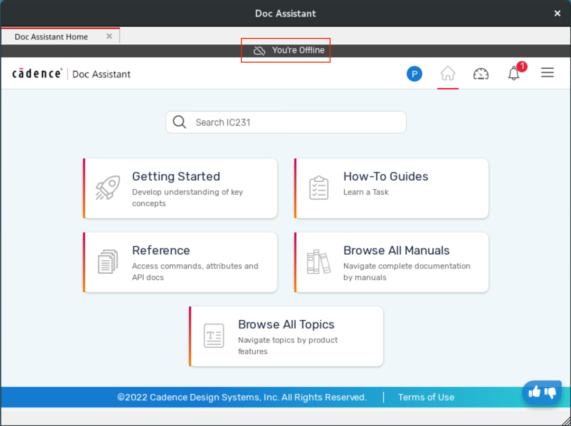Screen dimensions: 571x426
Task: Click the You're Offline cloud icon
Action: tap(259, 51)
